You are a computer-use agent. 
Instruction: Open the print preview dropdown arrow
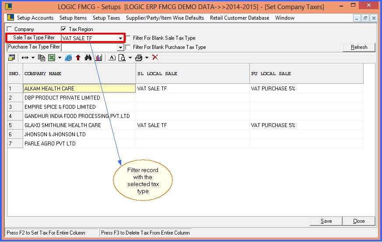(x=130, y=58)
